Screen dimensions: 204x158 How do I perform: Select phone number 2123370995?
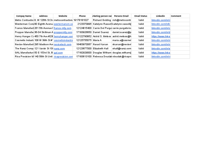click(x=82, y=24)
